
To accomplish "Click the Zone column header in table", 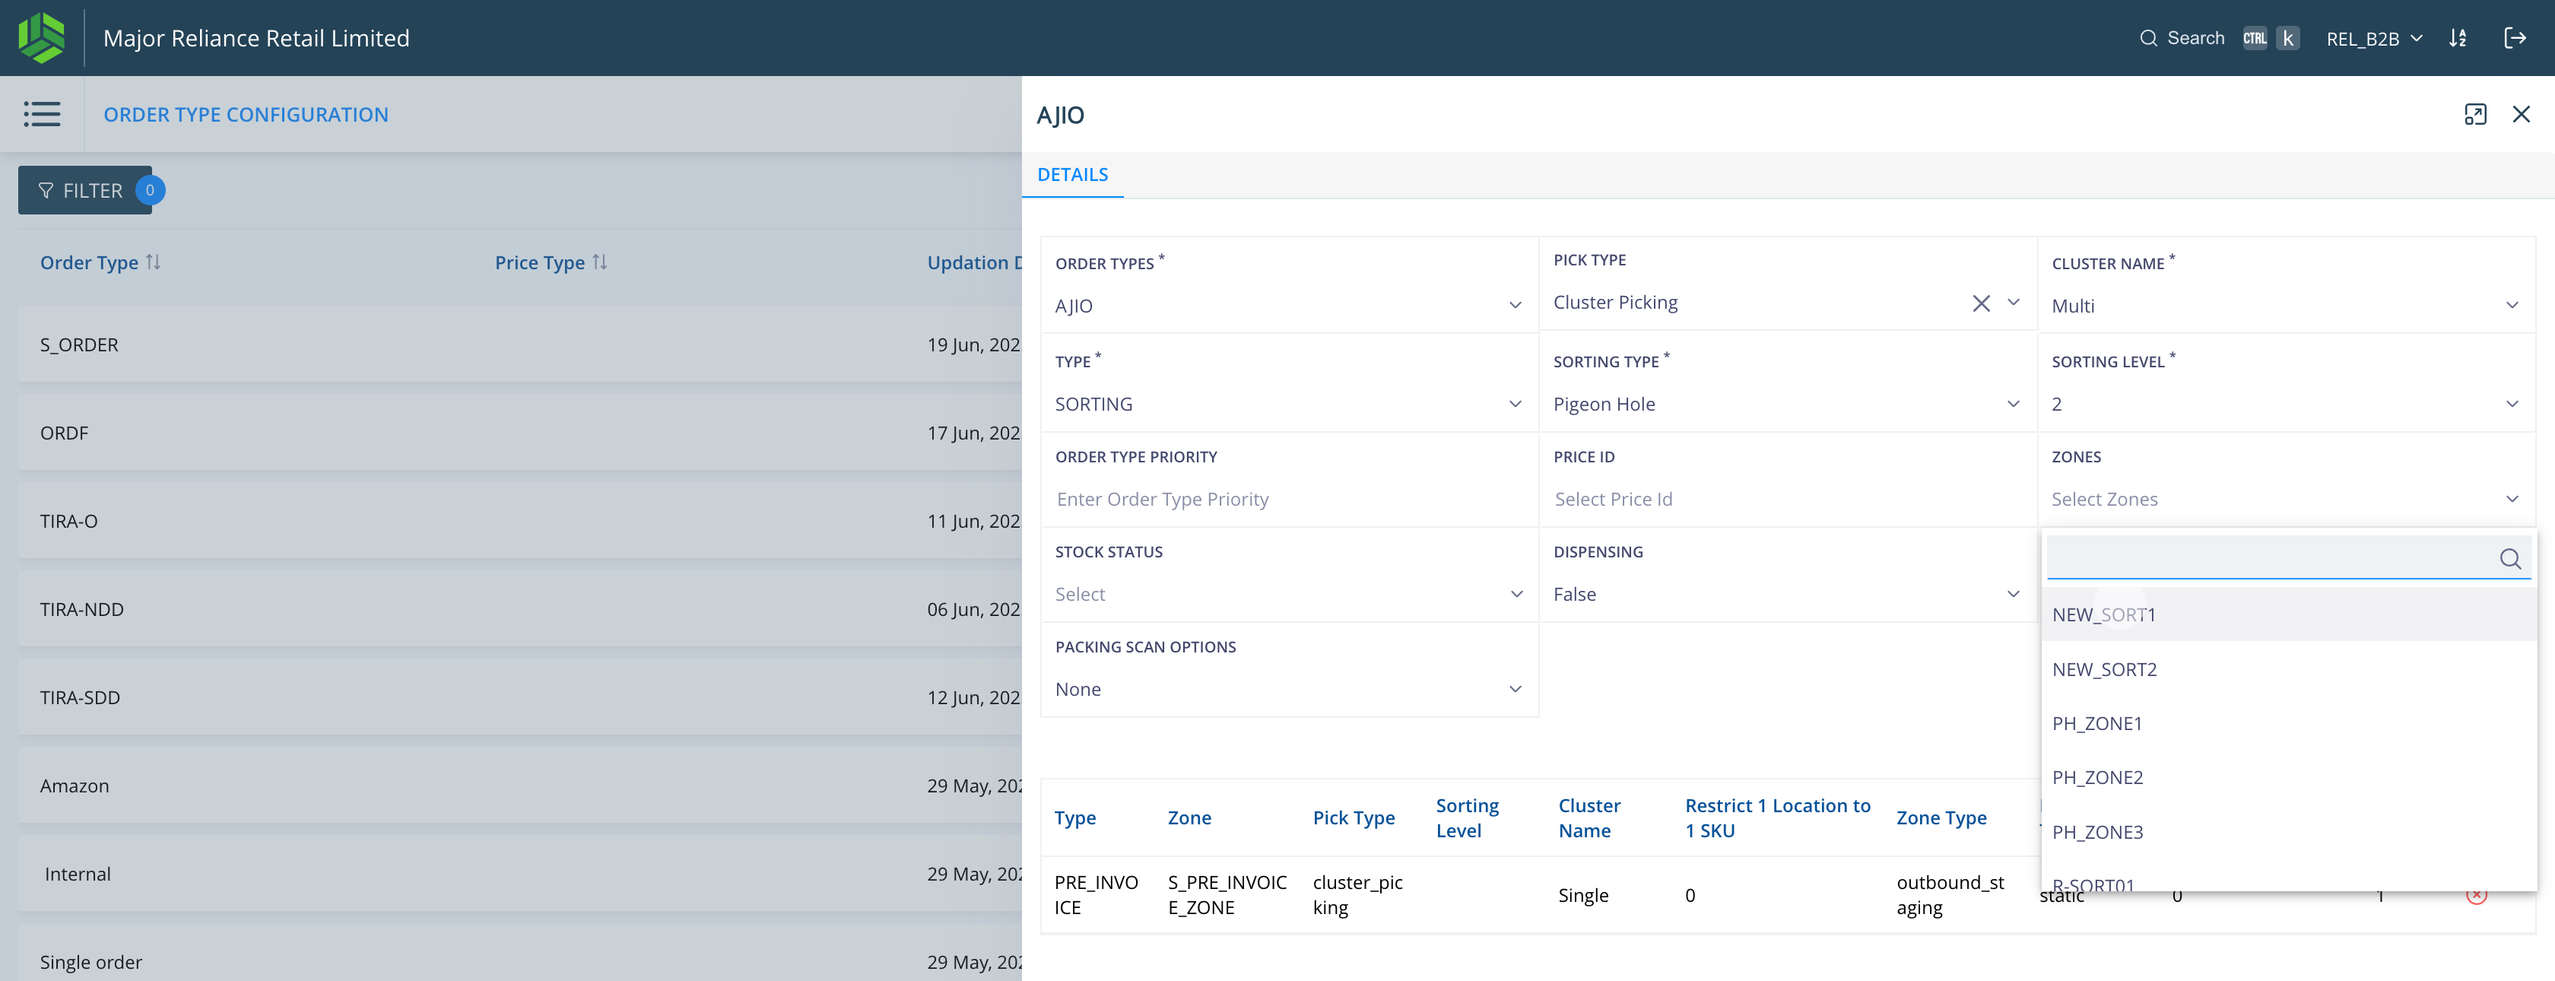I will point(1189,818).
